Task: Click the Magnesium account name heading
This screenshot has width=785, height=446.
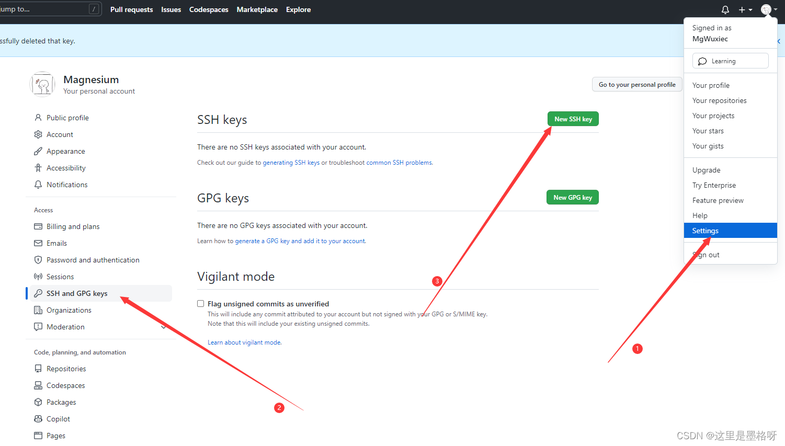Action: click(x=91, y=79)
